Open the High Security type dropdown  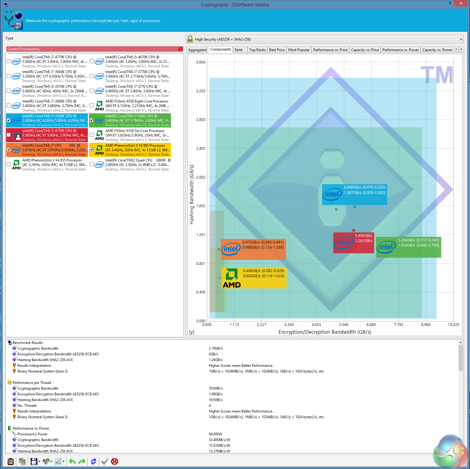pyautogui.click(x=325, y=39)
